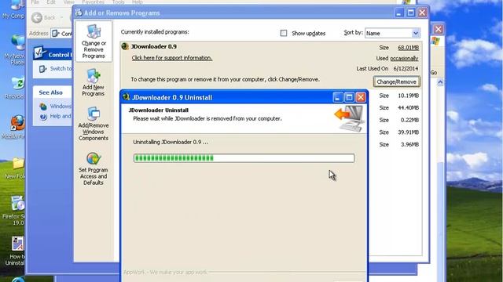This screenshot has width=503, height=282.
Task: Open Set Program Access and Defaults
Action: tap(94, 168)
